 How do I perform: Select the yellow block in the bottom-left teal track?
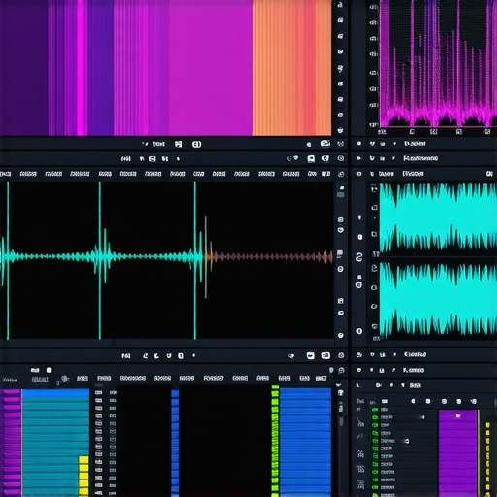[83, 476]
